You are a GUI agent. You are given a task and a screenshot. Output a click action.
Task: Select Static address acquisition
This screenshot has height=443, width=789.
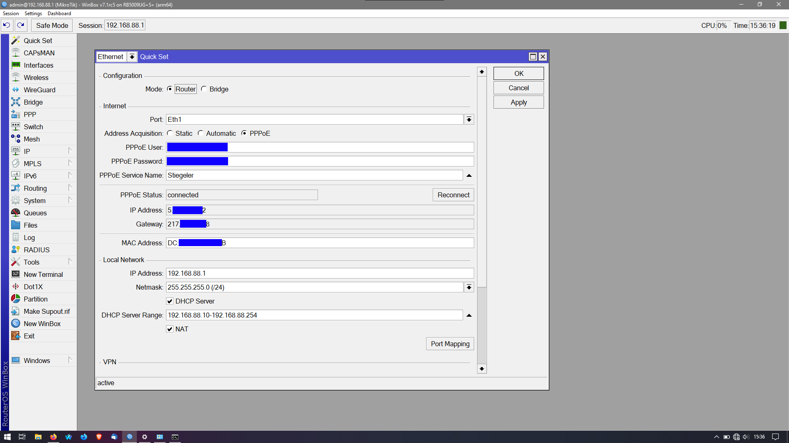(x=170, y=133)
